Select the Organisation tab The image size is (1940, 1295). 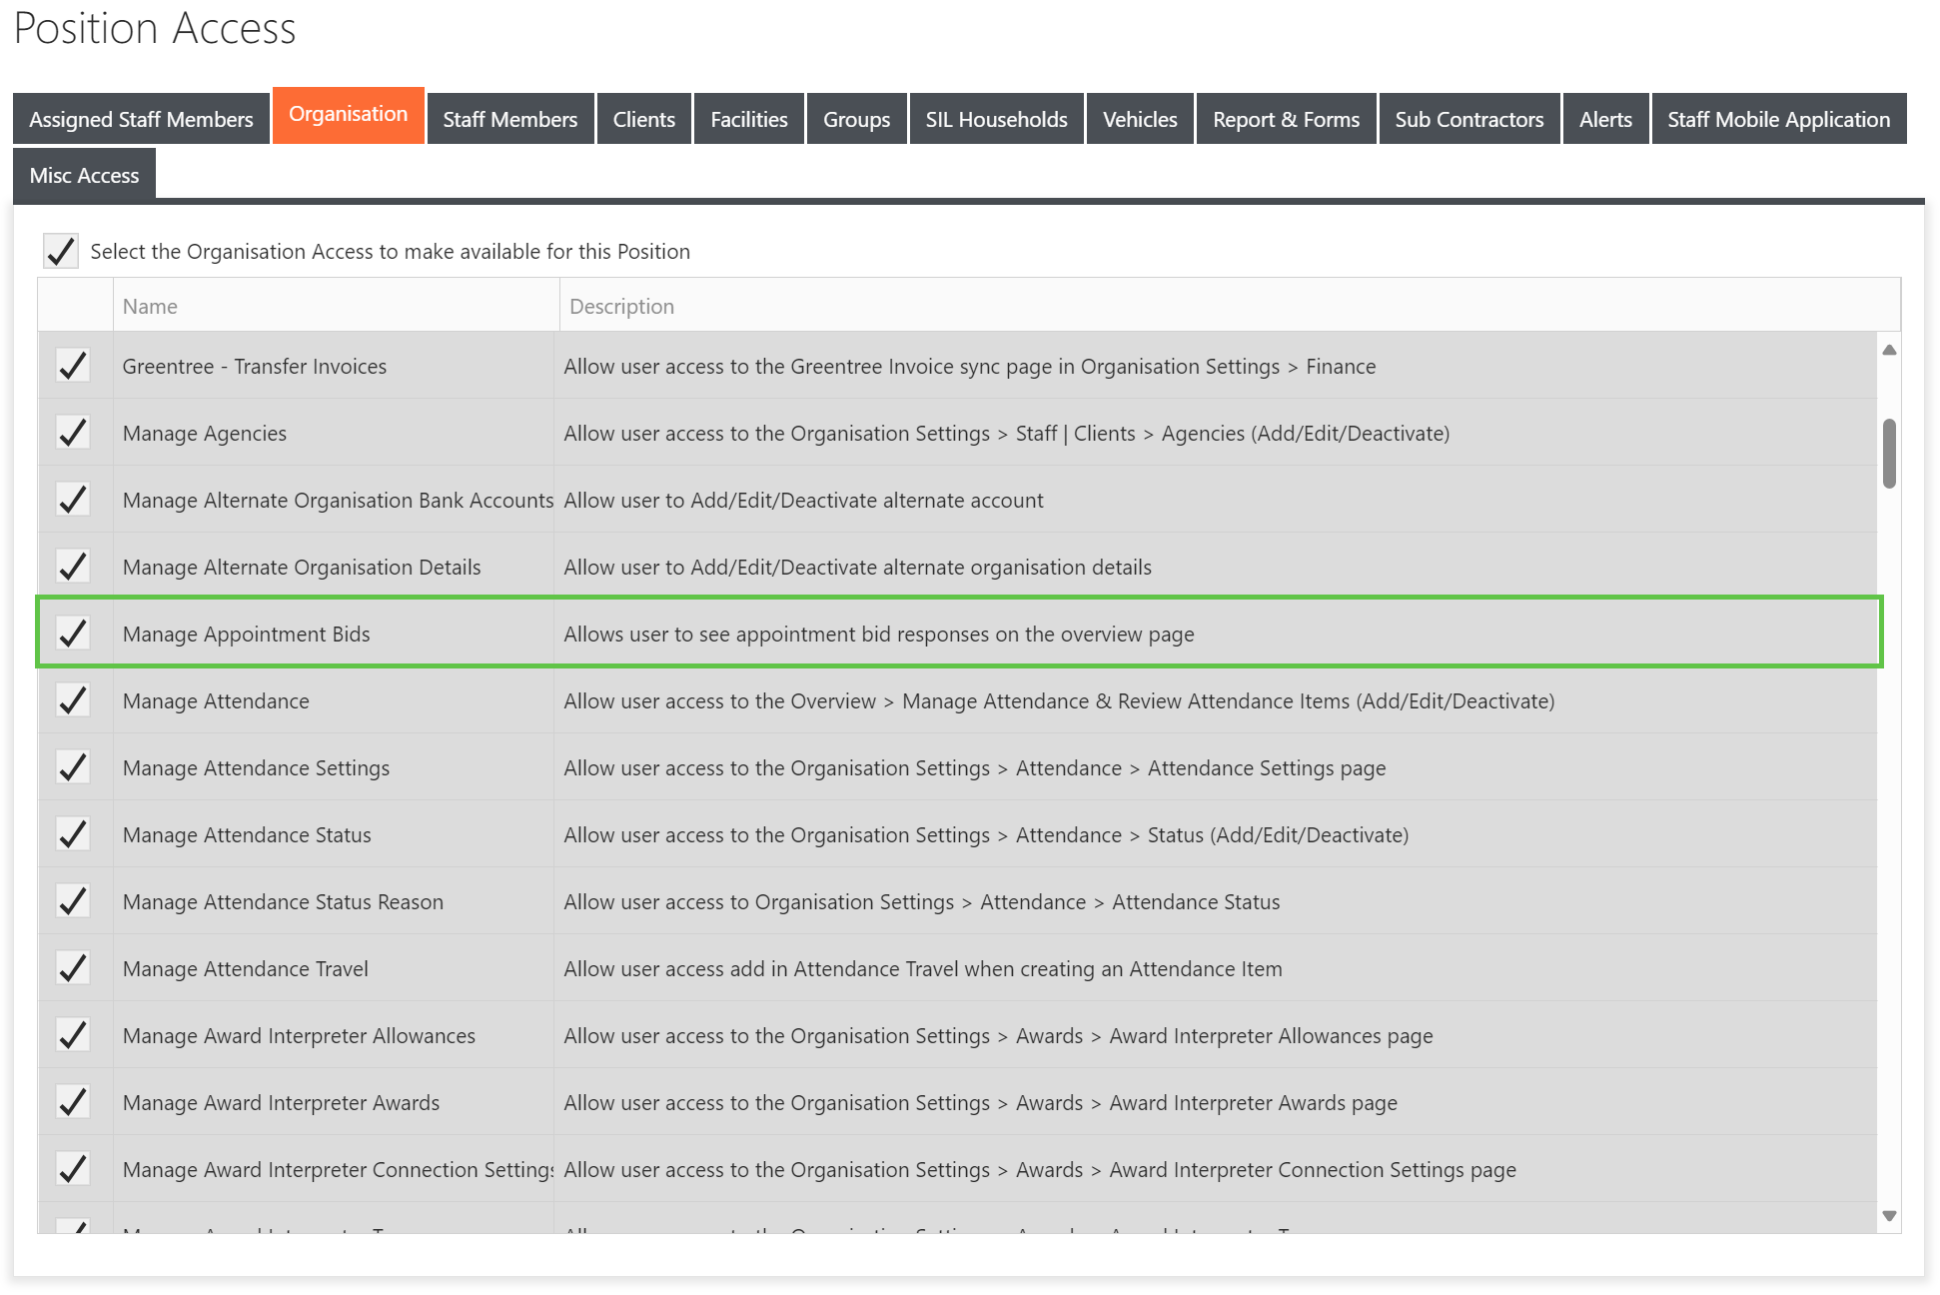pos(348,115)
